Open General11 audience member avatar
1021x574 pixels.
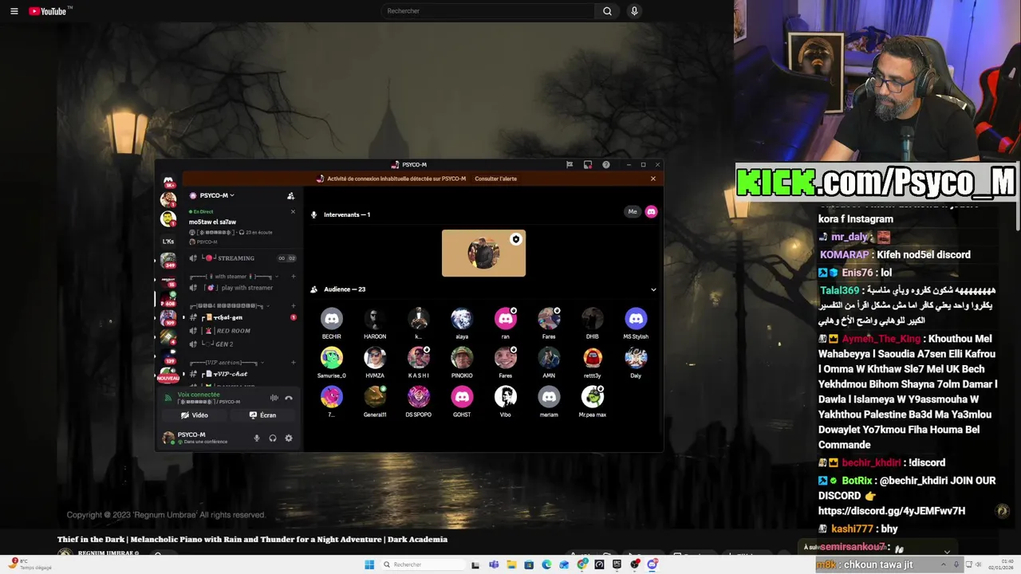(x=375, y=397)
